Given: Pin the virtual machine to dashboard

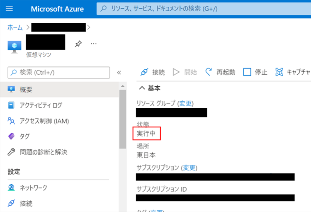Looking at the screenshot, I should pos(78,44).
